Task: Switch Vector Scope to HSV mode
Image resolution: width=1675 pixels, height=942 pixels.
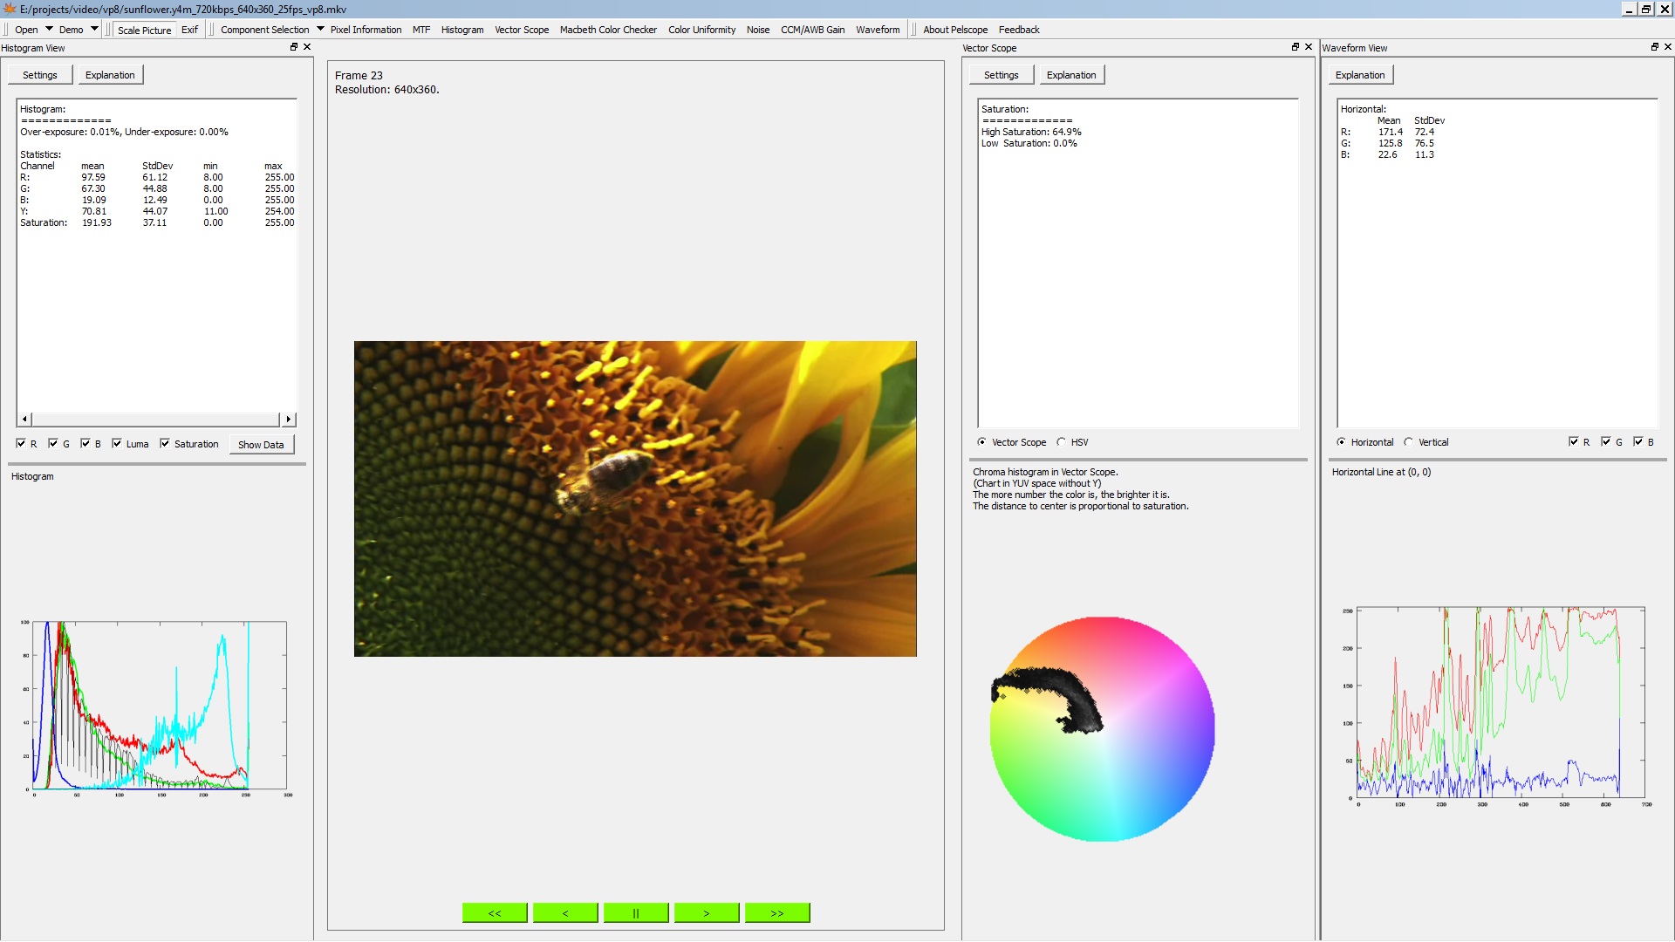Action: 1063,442
